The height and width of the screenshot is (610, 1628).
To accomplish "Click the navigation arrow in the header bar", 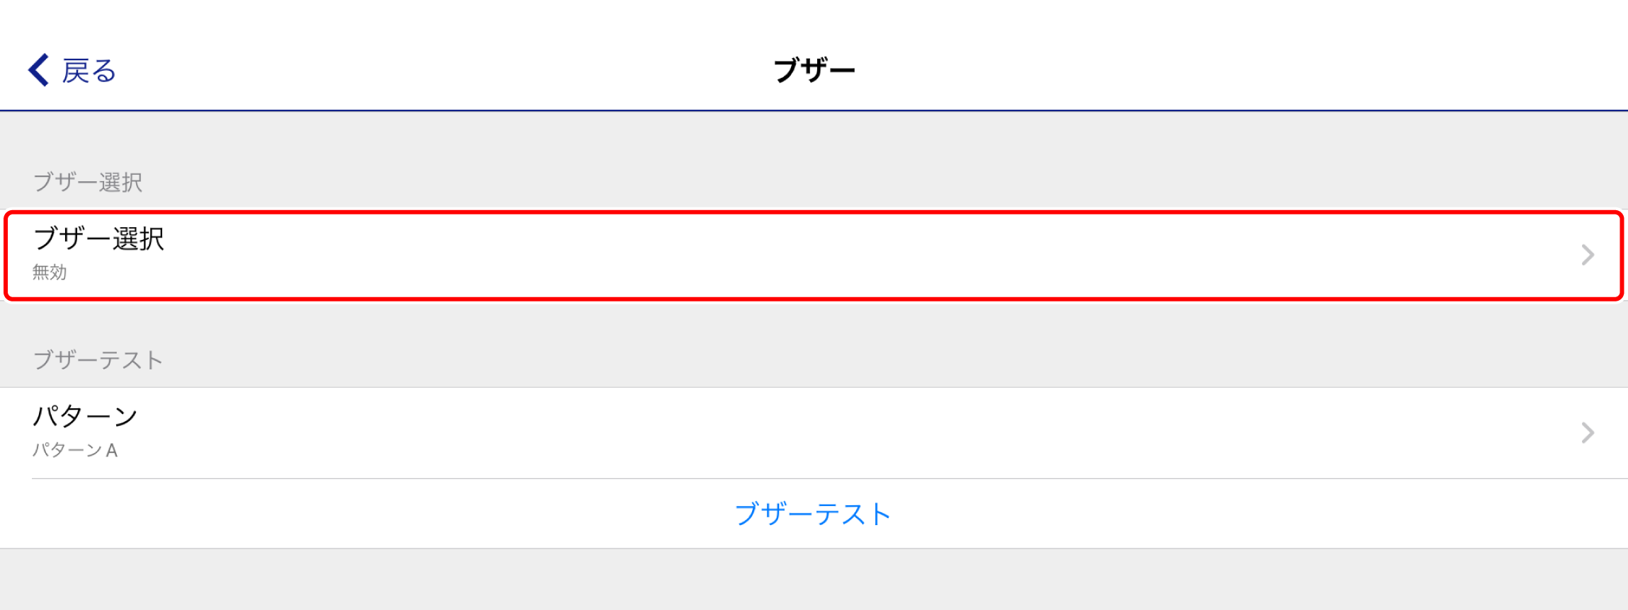I will tap(38, 69).
